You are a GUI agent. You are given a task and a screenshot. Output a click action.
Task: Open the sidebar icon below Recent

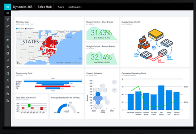pyautogui.click(x=8, y=26)
